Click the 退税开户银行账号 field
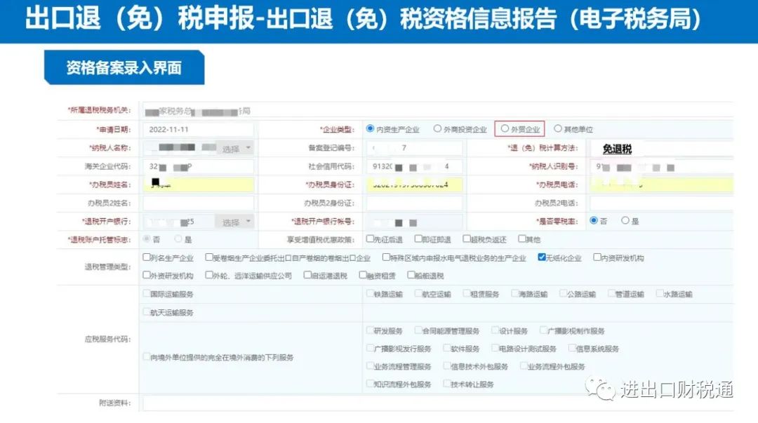Screen dimensions: 758x423 pyautogui.click(x=414, y=222)
